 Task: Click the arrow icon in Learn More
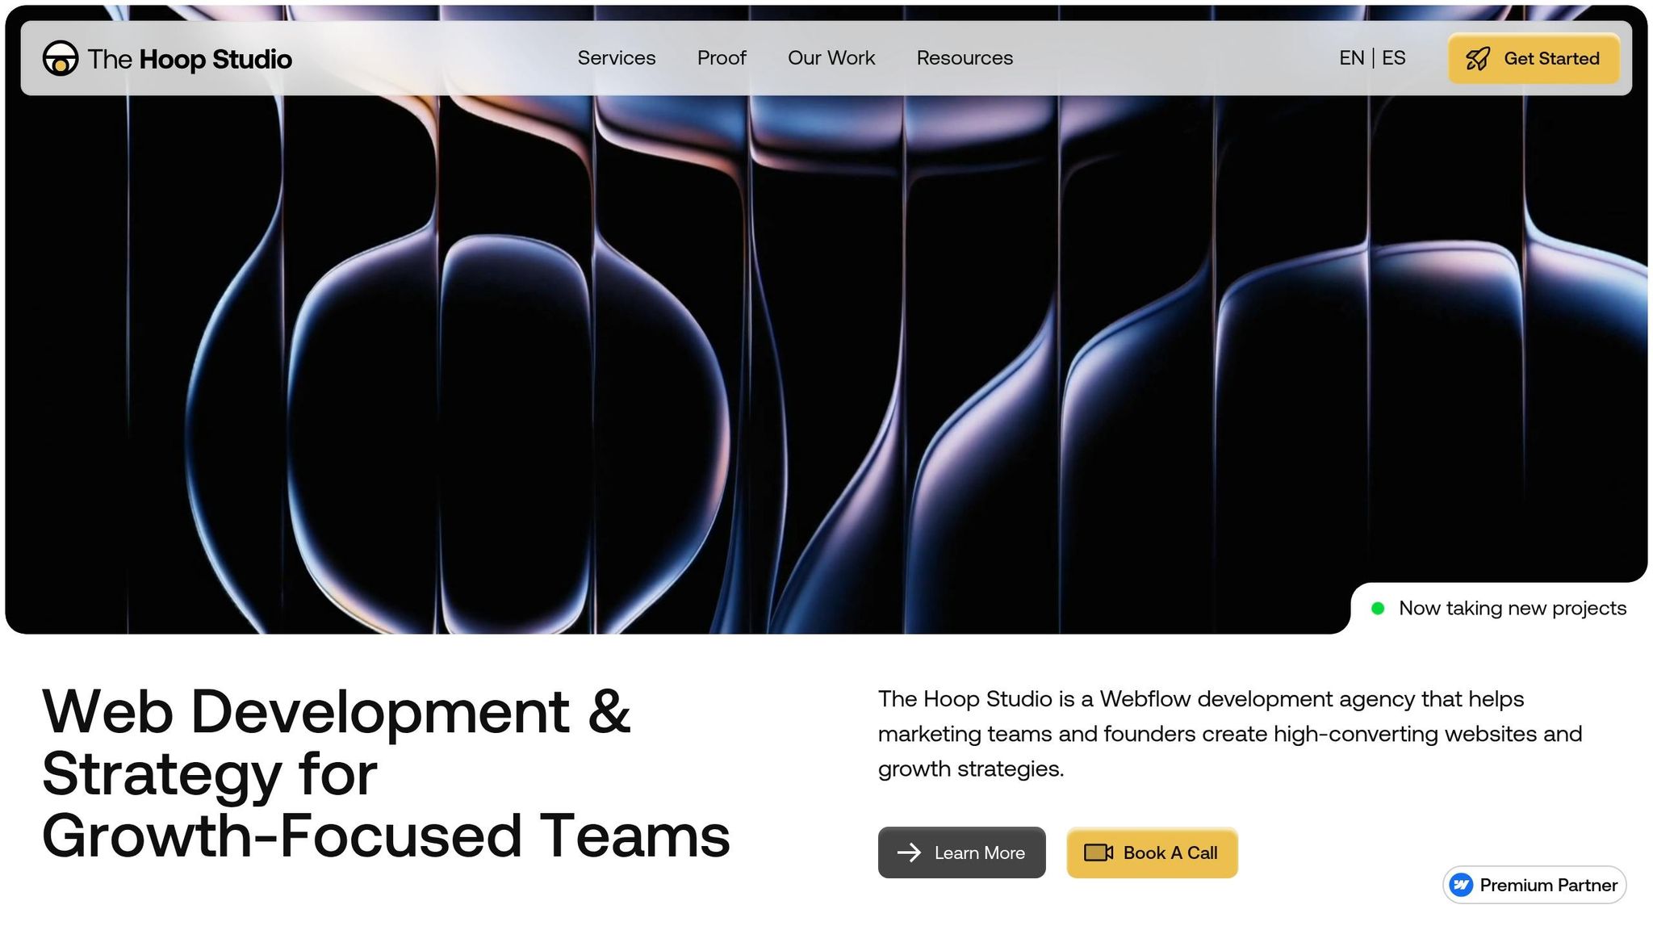point(909,852)
